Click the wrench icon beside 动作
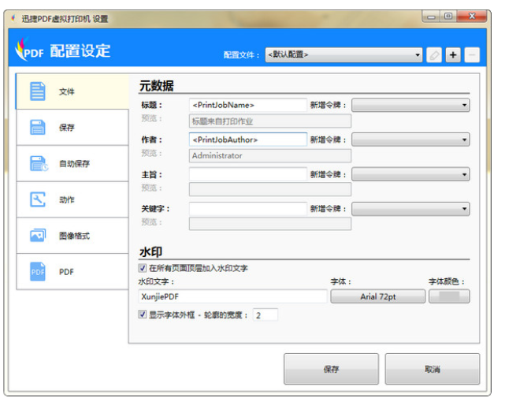Screen dimensions: 505x402 pyautogui.click(x=38, y=199)
